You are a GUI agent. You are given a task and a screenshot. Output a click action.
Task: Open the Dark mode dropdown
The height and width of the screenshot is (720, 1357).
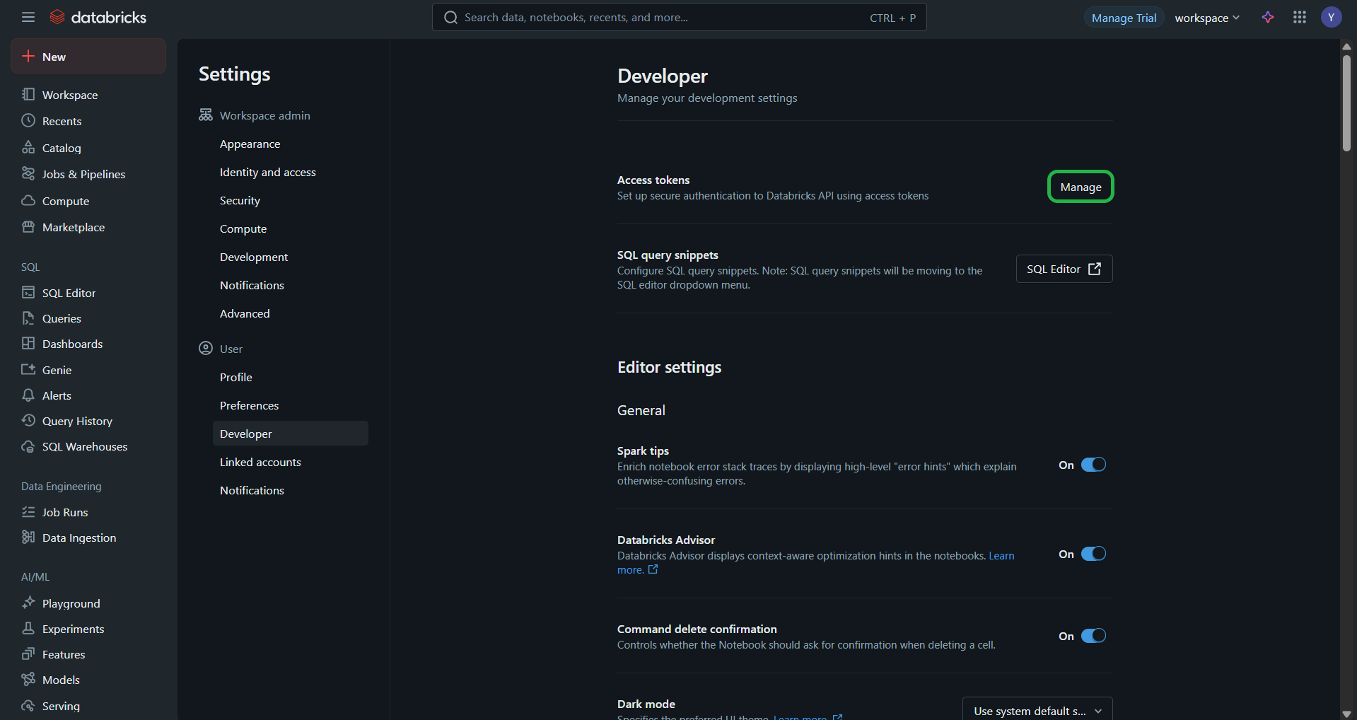[x=1037, y=710]
